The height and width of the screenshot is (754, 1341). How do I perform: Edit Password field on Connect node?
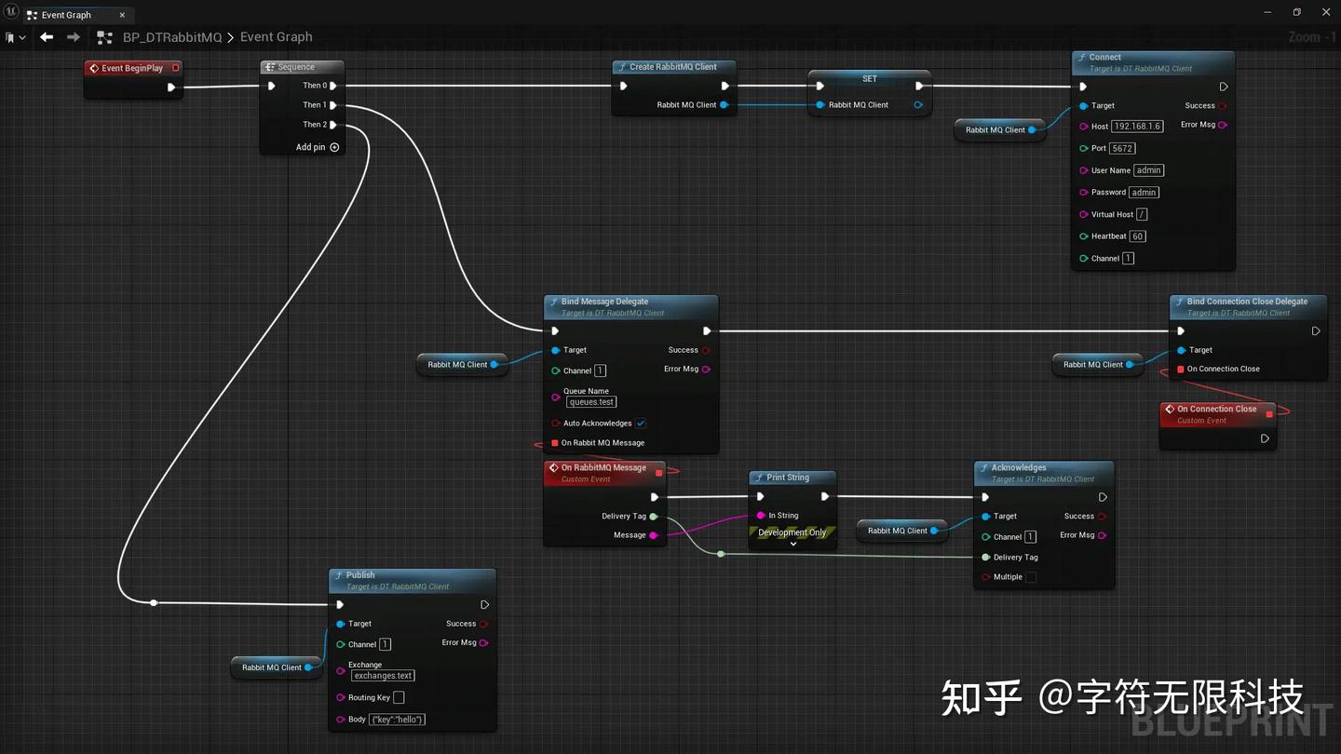click(1144, 193)
